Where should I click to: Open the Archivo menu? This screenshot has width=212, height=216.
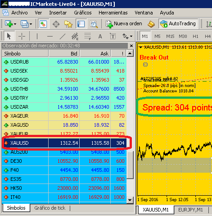[19, 13]
